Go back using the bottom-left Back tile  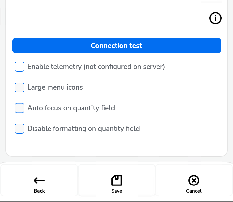tap(39, 184)
